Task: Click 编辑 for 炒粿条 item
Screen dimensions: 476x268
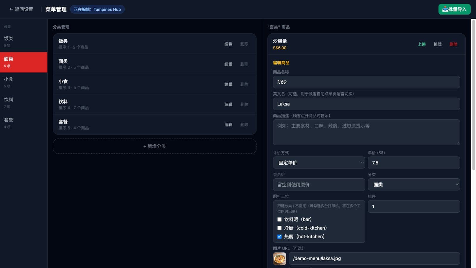Action: (437, 44)
